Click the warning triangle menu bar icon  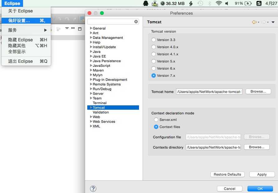[x=155, y=3]
